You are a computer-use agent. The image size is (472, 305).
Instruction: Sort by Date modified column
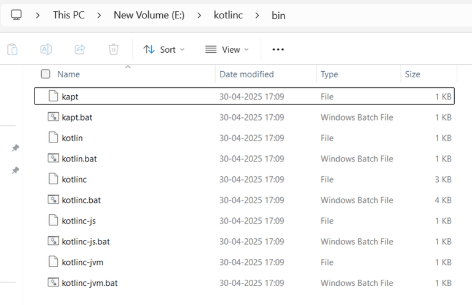click(x=246, y=74)
